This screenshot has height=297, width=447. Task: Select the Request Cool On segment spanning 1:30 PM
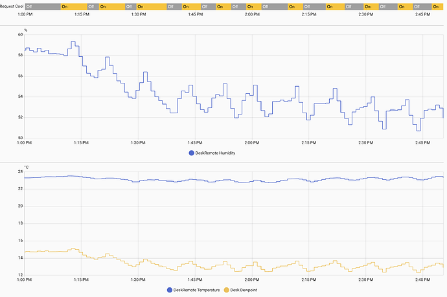(x=152, y=6)
